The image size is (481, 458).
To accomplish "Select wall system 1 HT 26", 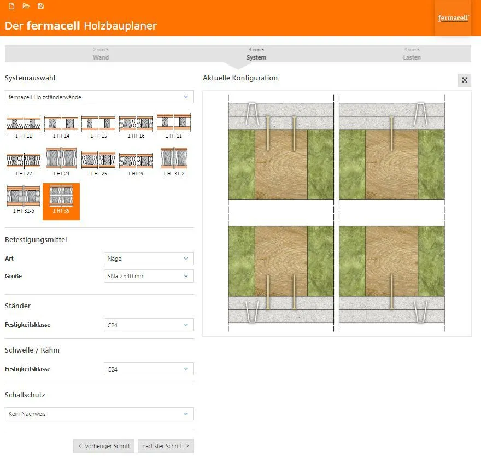I will coord(136,164).
